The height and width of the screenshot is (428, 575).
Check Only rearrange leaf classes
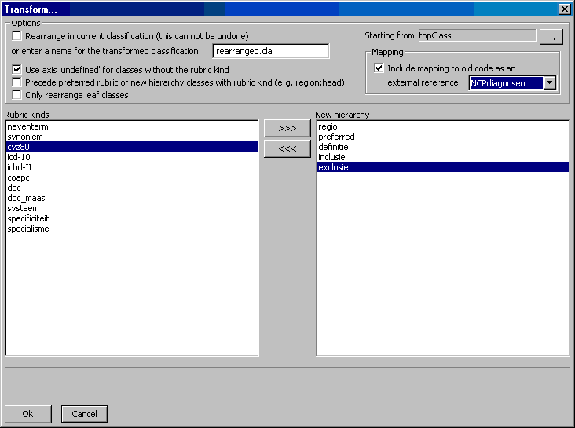(17, 95)
